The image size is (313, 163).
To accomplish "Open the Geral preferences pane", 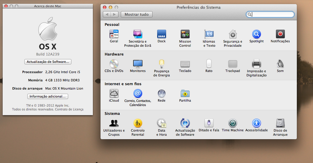I will coord(114,36).
